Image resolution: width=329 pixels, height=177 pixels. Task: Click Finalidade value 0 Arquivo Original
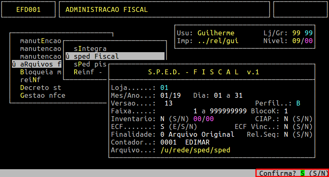tap(197, 134)
